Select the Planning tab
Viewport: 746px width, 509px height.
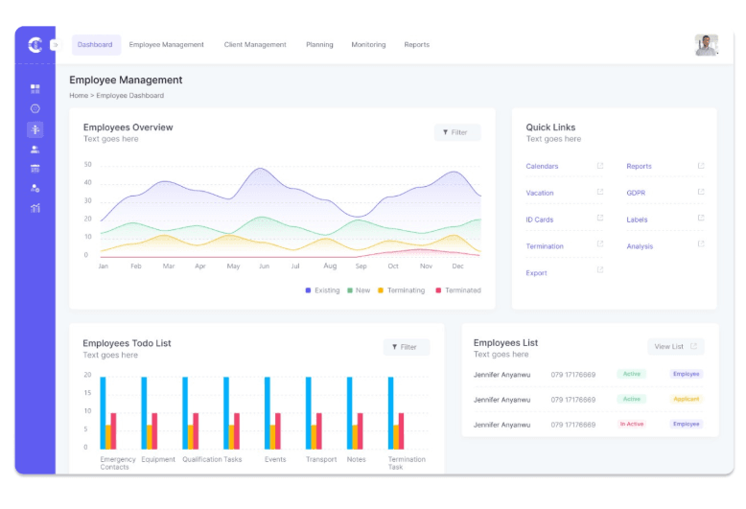coord(319,45)
